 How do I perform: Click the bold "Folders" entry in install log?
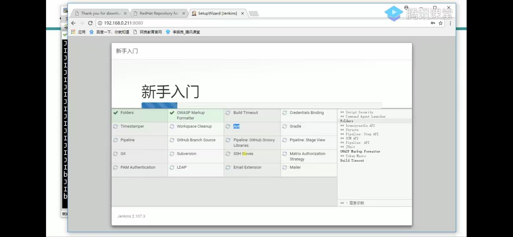coord(347,121)
